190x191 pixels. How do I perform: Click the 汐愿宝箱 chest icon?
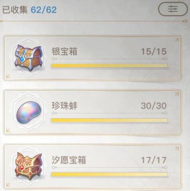(28, 166)
